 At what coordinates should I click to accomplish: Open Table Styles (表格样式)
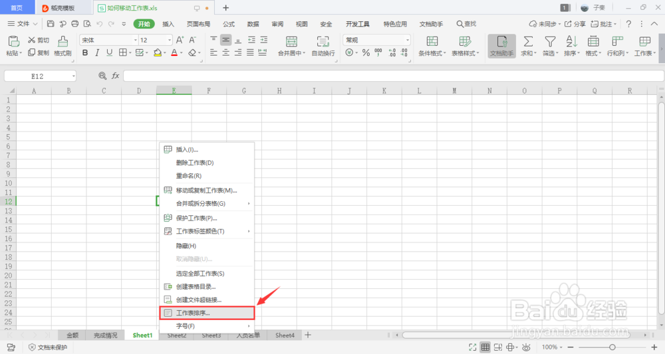pos(465,46)
